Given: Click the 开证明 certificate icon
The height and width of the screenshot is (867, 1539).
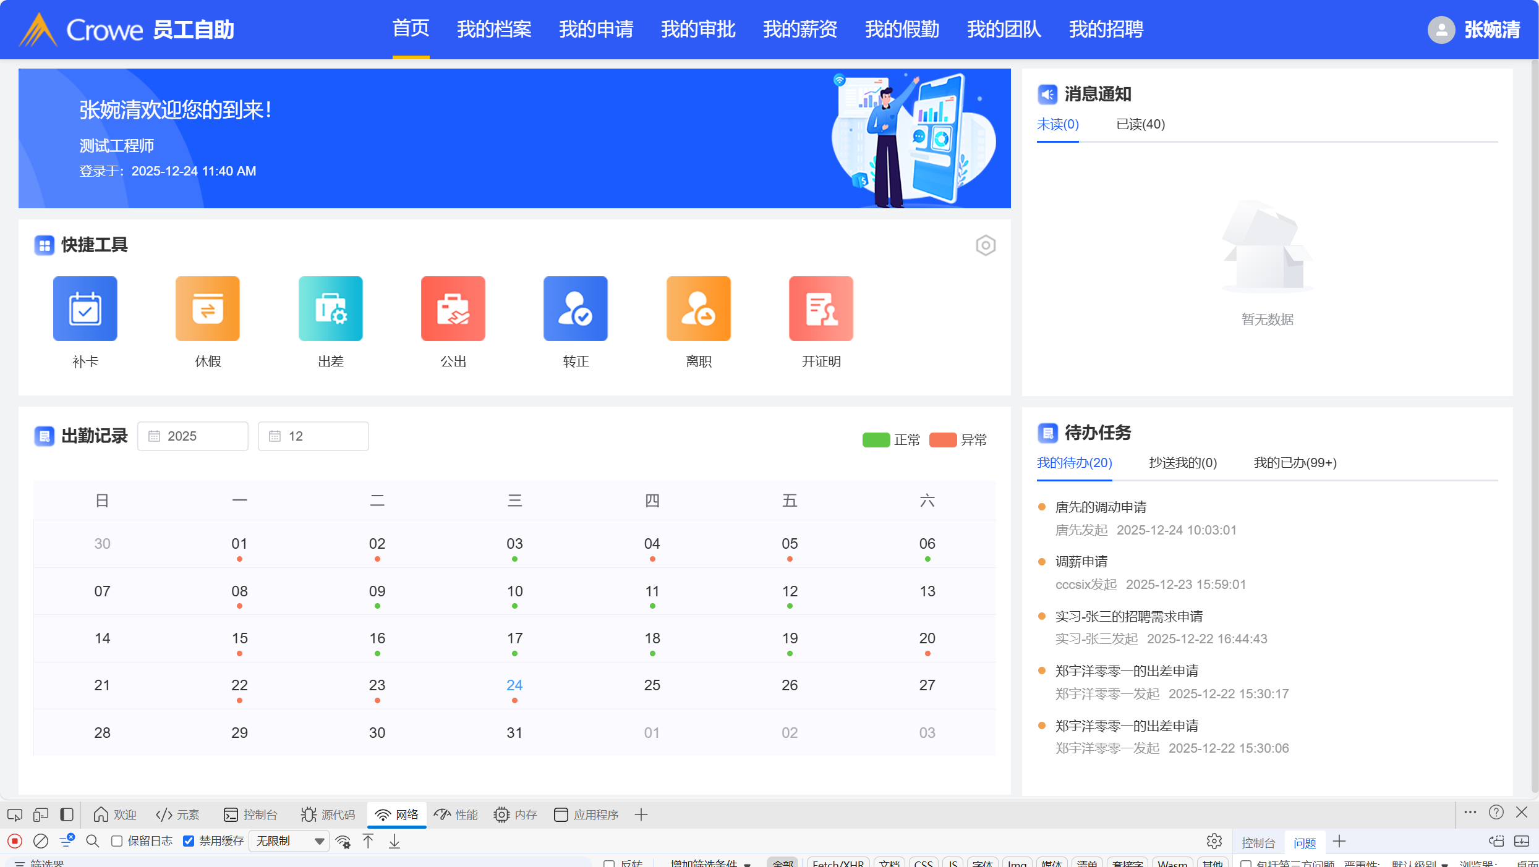Looking at the screenshot, I should tap(821, 308).
